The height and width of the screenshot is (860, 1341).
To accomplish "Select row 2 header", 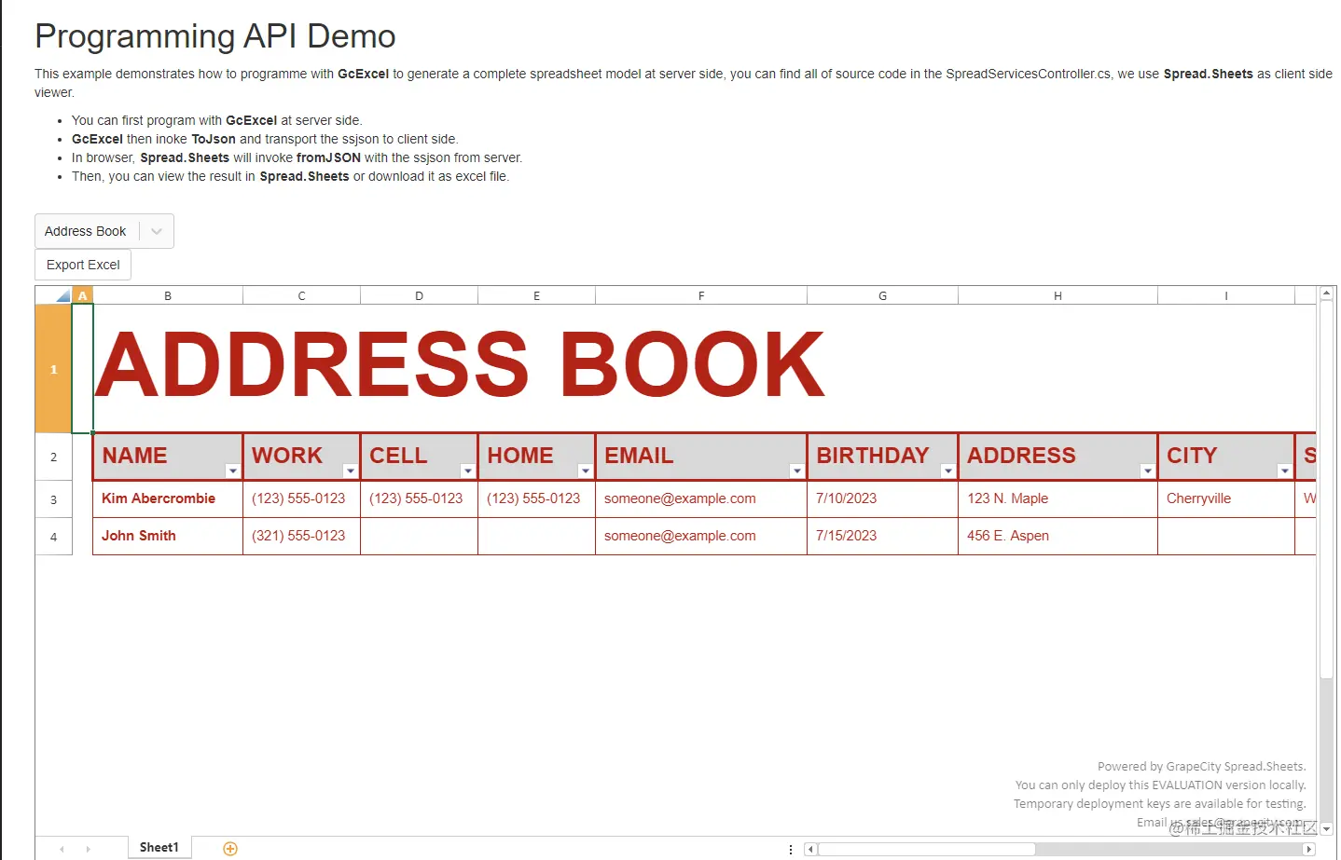I will click(x=53, y=457).
